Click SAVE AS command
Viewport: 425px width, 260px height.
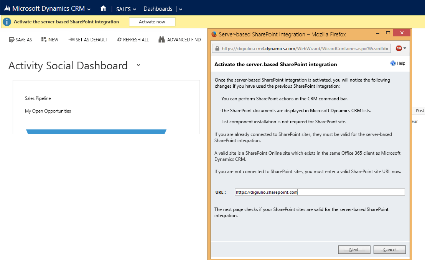(21, 40)
